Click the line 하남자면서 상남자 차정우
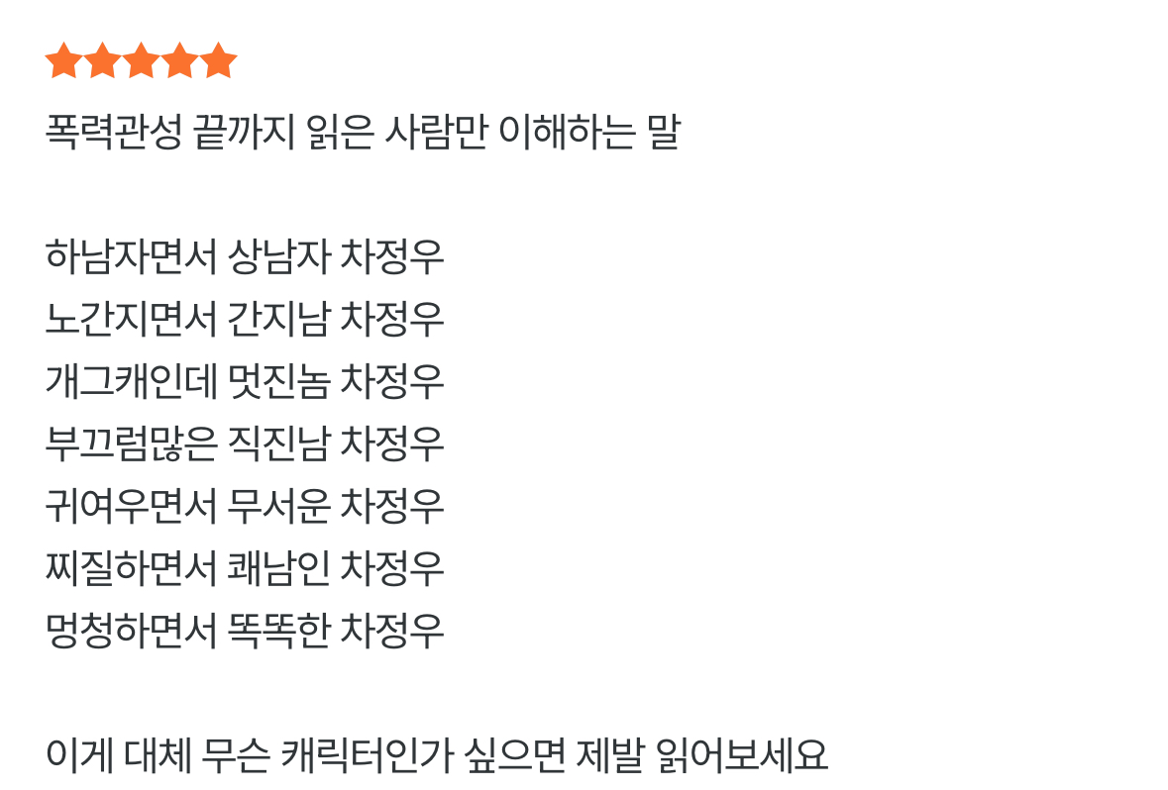1168x790 pixels. (245, 256)
